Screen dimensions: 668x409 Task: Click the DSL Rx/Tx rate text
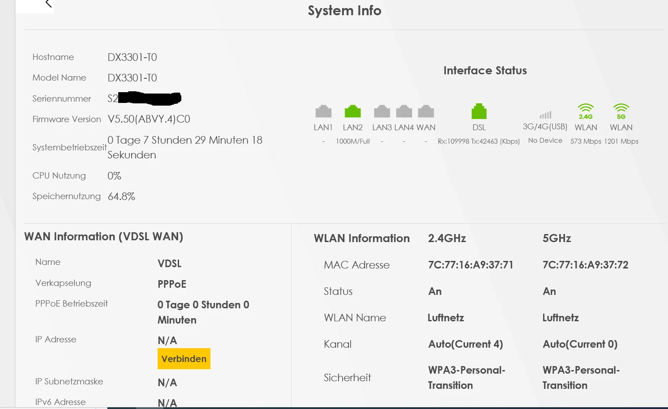pos(479,141)
